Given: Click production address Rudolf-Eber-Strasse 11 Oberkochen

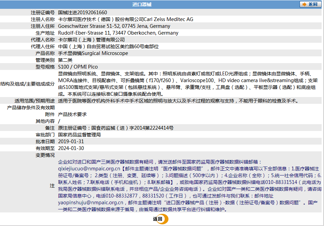Looking at the screenshot, I should [x=118, y=33].
